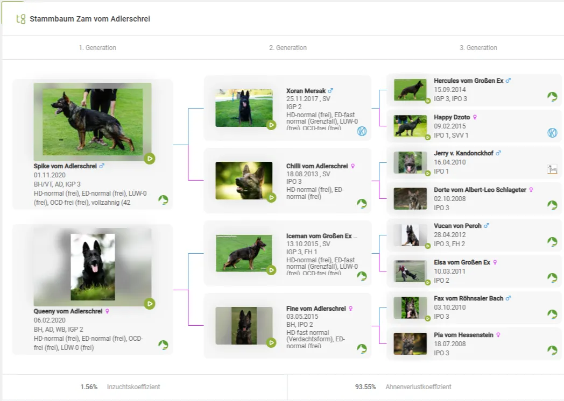Click the pedigree tree icon beside Stammbaum title
This screenshot has height=401, width=564.
click(21, 19)
